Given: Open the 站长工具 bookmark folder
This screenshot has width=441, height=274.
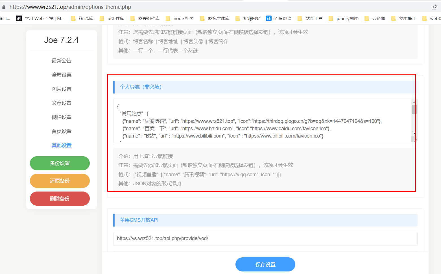Looking at the screenshot, I should pyautogui.click(x=310, y=18).
